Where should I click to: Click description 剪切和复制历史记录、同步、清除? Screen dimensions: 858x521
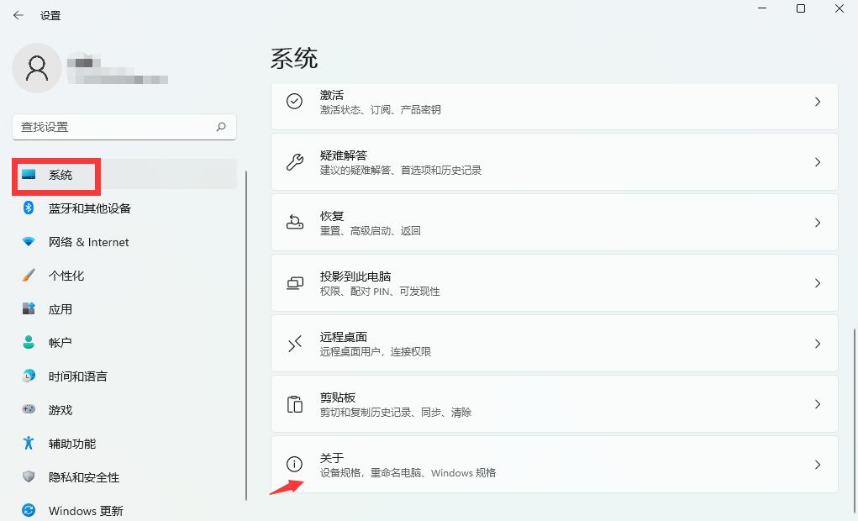point(396,412)
